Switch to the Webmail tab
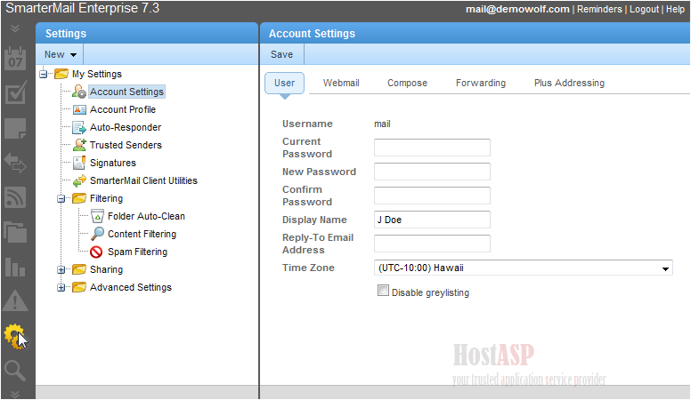This screenshot has height=400, width=691. point(341,83)
